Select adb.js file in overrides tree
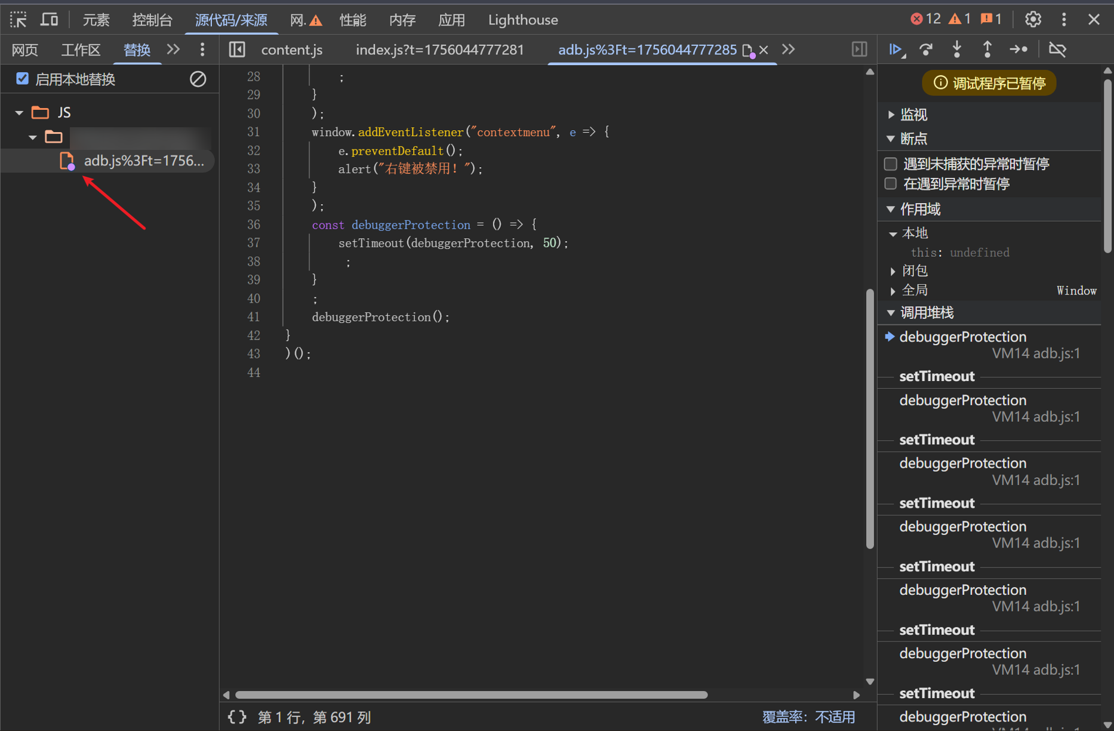The image size is (1114, 731). [143, 161]
